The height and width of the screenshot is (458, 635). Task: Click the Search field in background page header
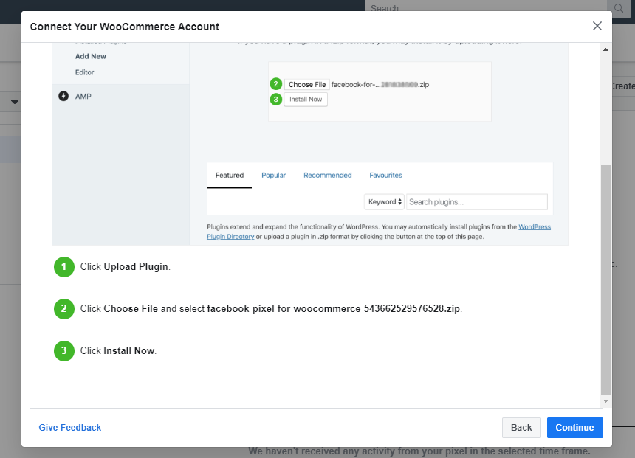pyautogui.click(x=486, y=7)
